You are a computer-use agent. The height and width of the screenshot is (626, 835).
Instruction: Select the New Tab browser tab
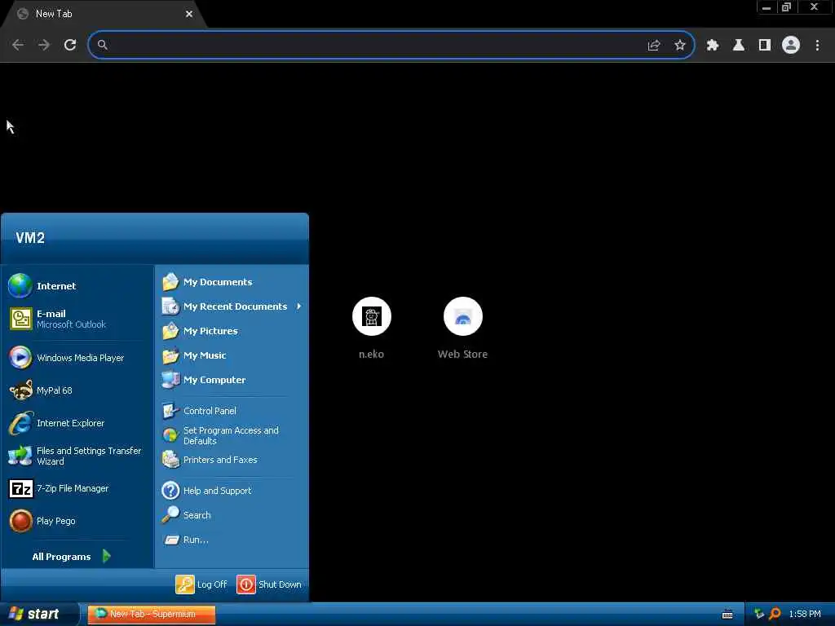[104, 14]
